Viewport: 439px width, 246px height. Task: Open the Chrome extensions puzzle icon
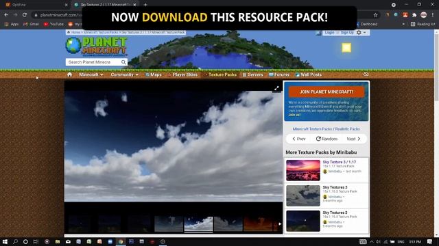click(414, 15)
